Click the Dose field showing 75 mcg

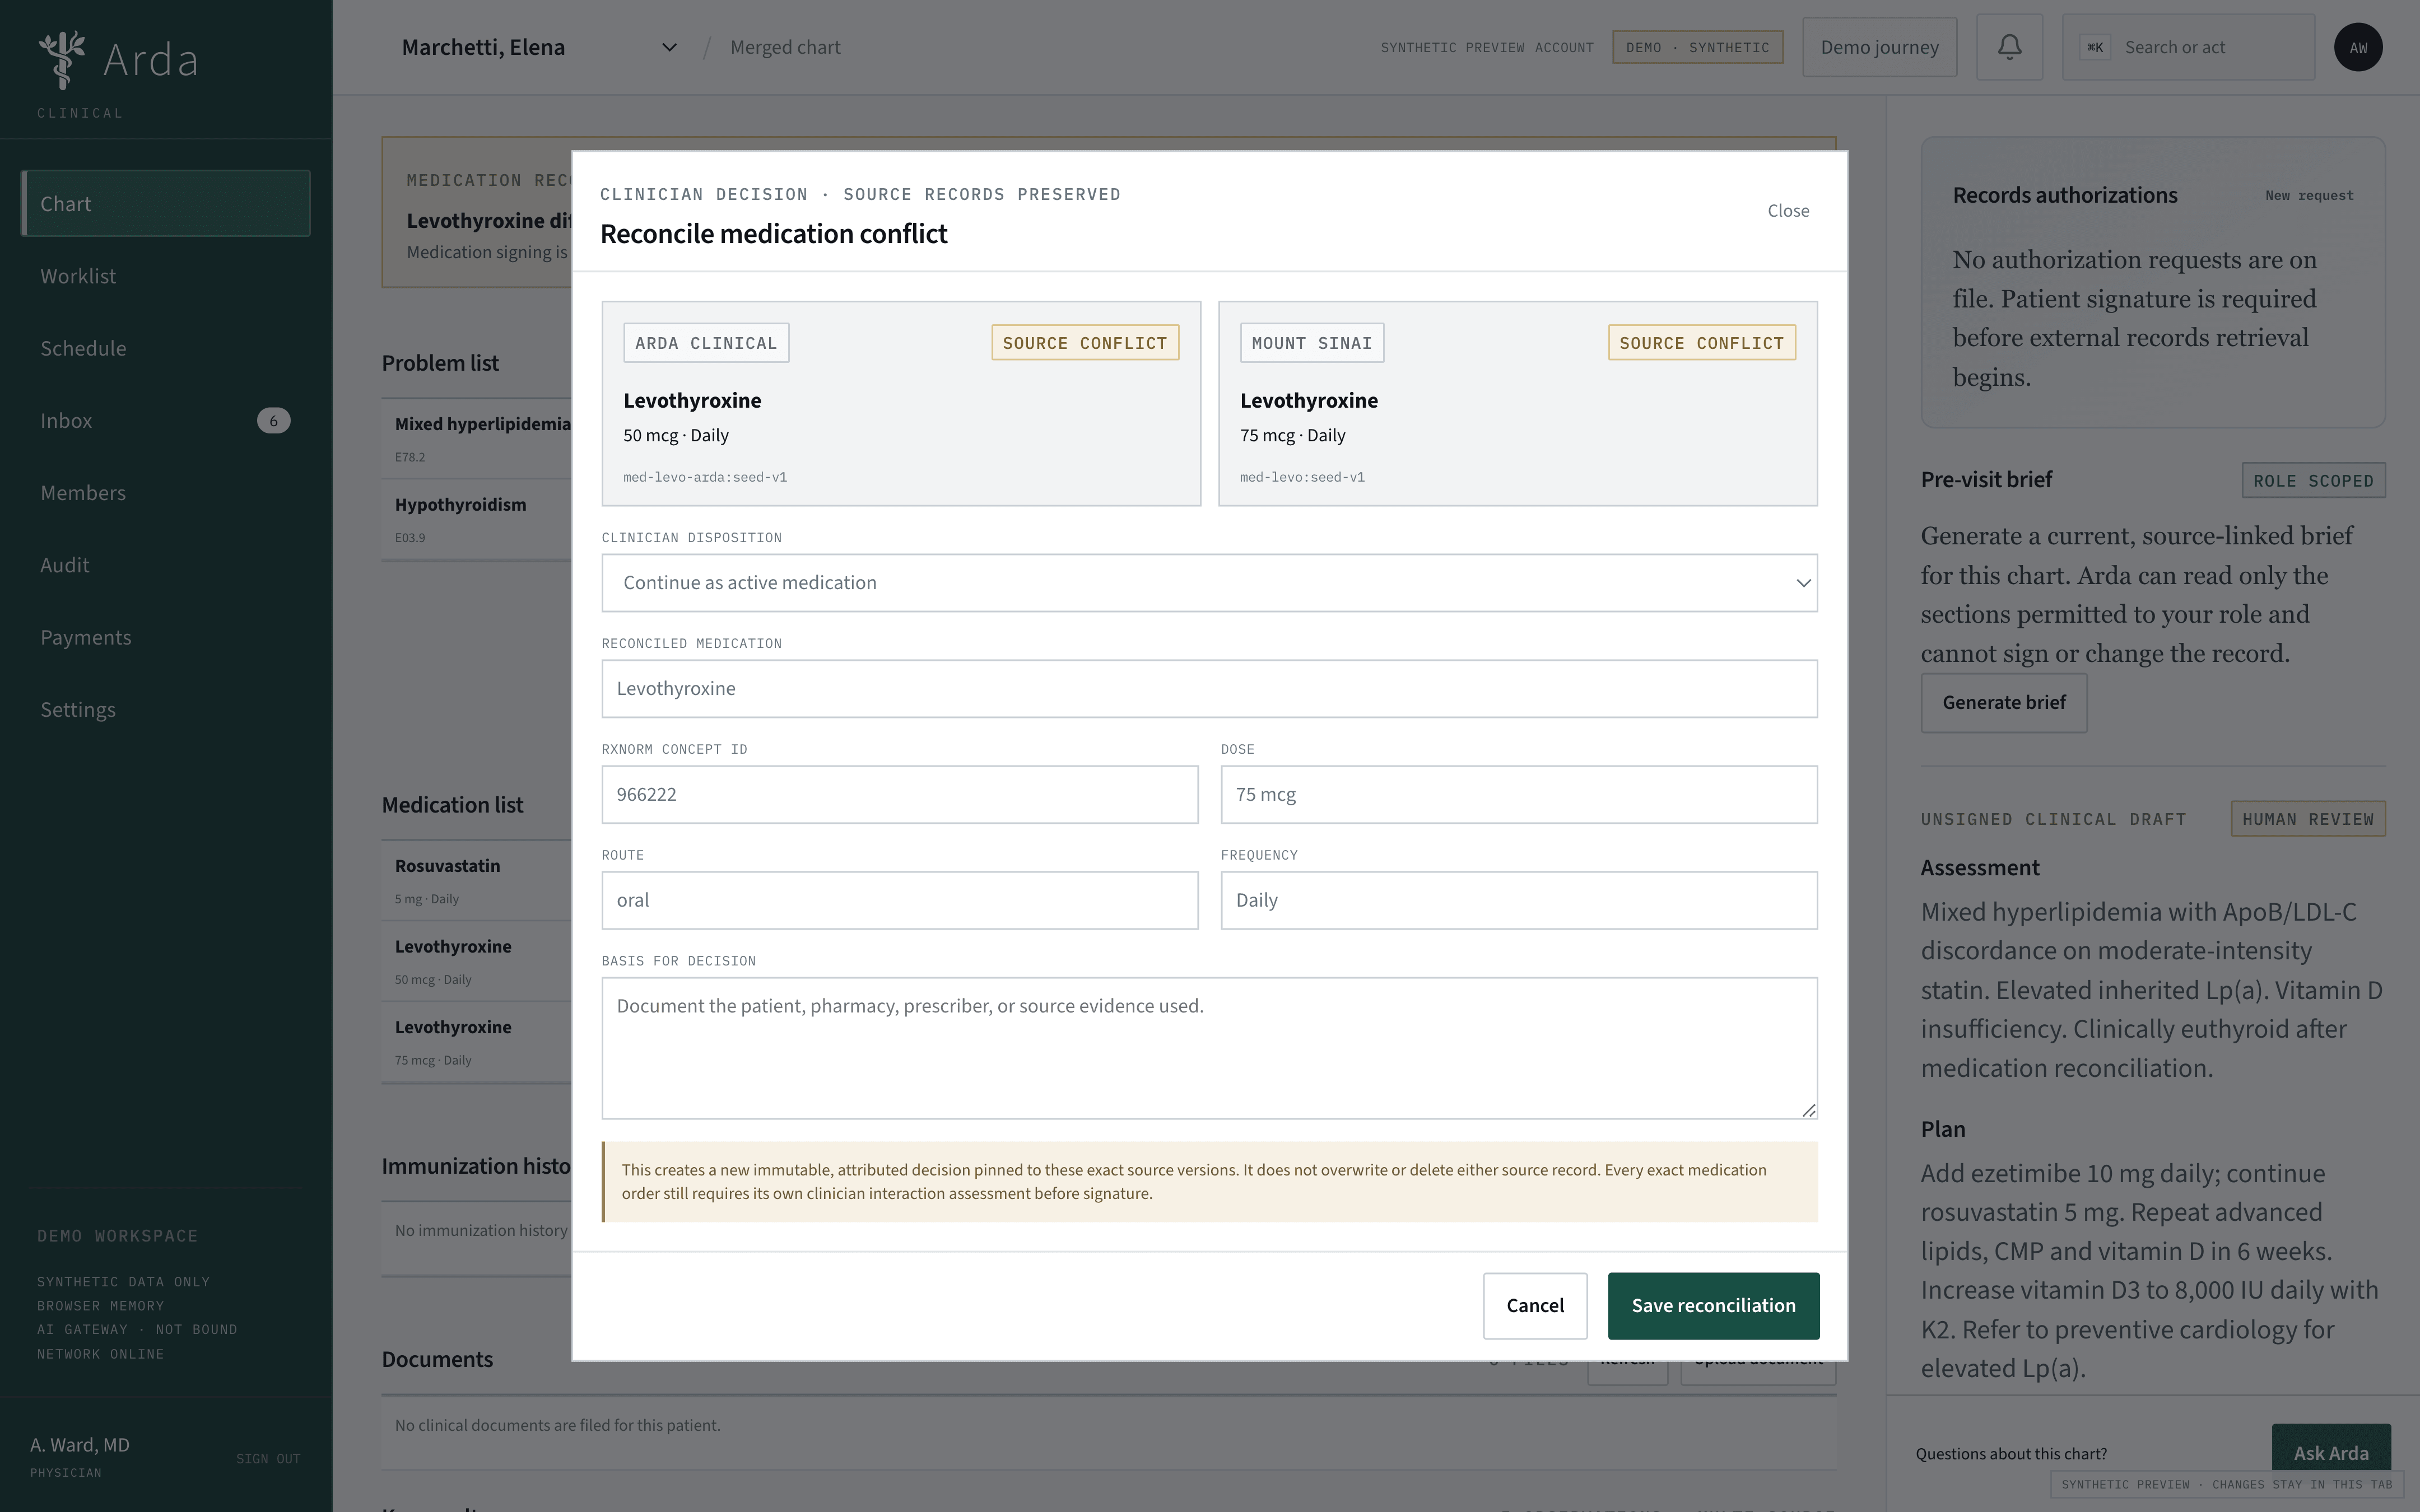coord(1519,794)
